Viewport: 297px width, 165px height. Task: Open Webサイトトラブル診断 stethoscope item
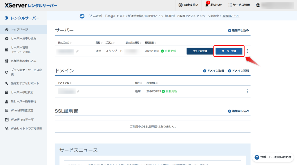pos(26,128)
